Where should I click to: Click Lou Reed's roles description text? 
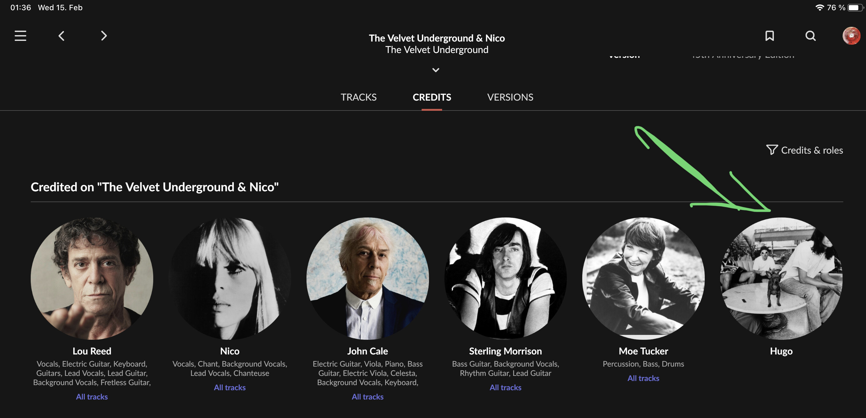point(92,373)
